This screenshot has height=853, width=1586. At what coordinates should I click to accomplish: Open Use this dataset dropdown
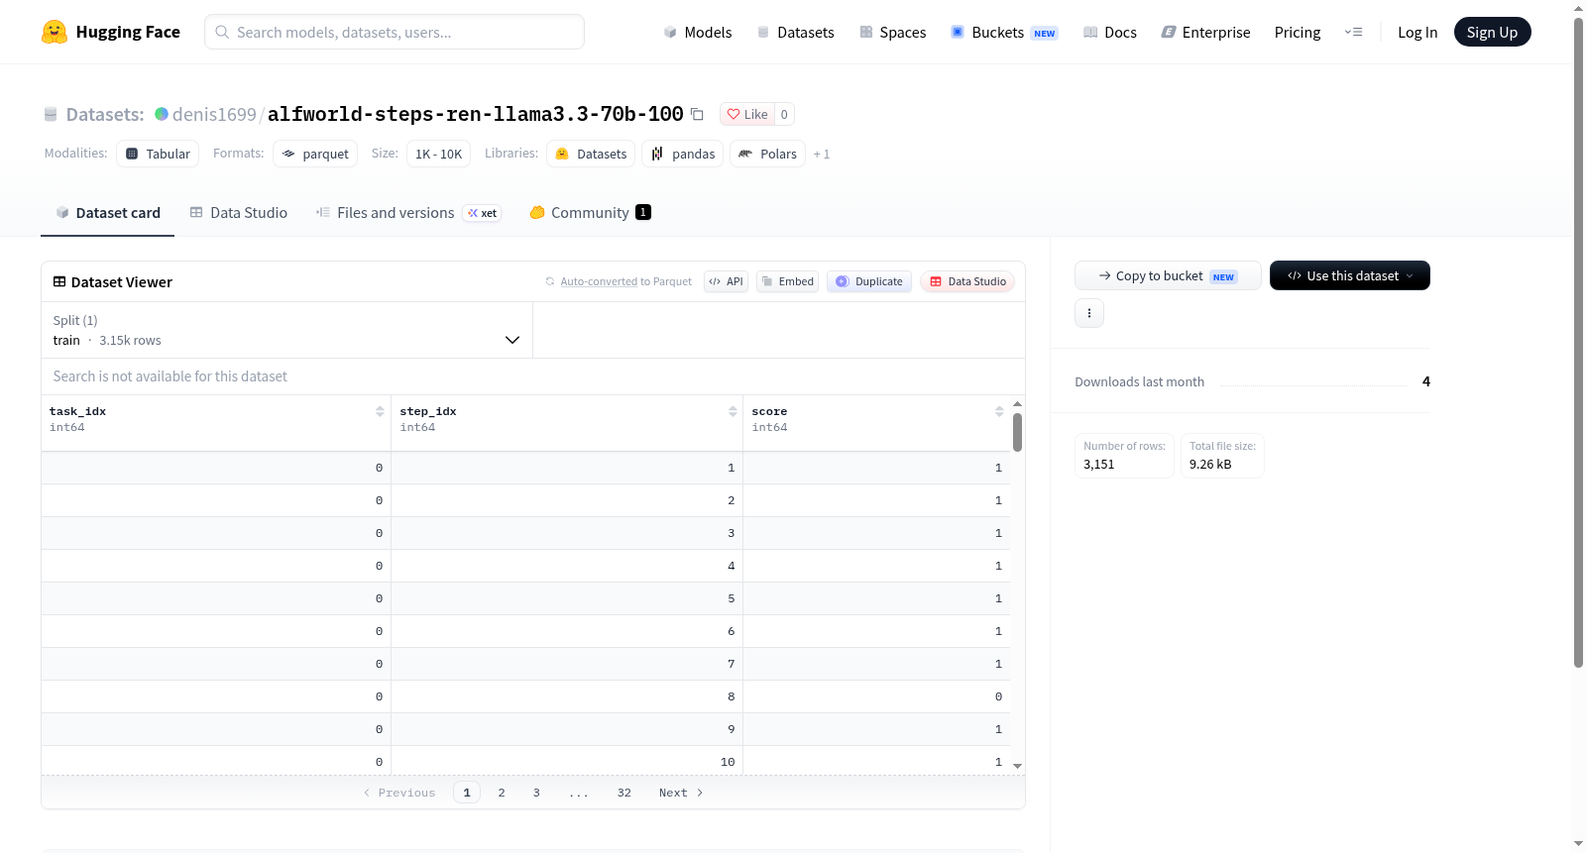(x=1350, y=275)
